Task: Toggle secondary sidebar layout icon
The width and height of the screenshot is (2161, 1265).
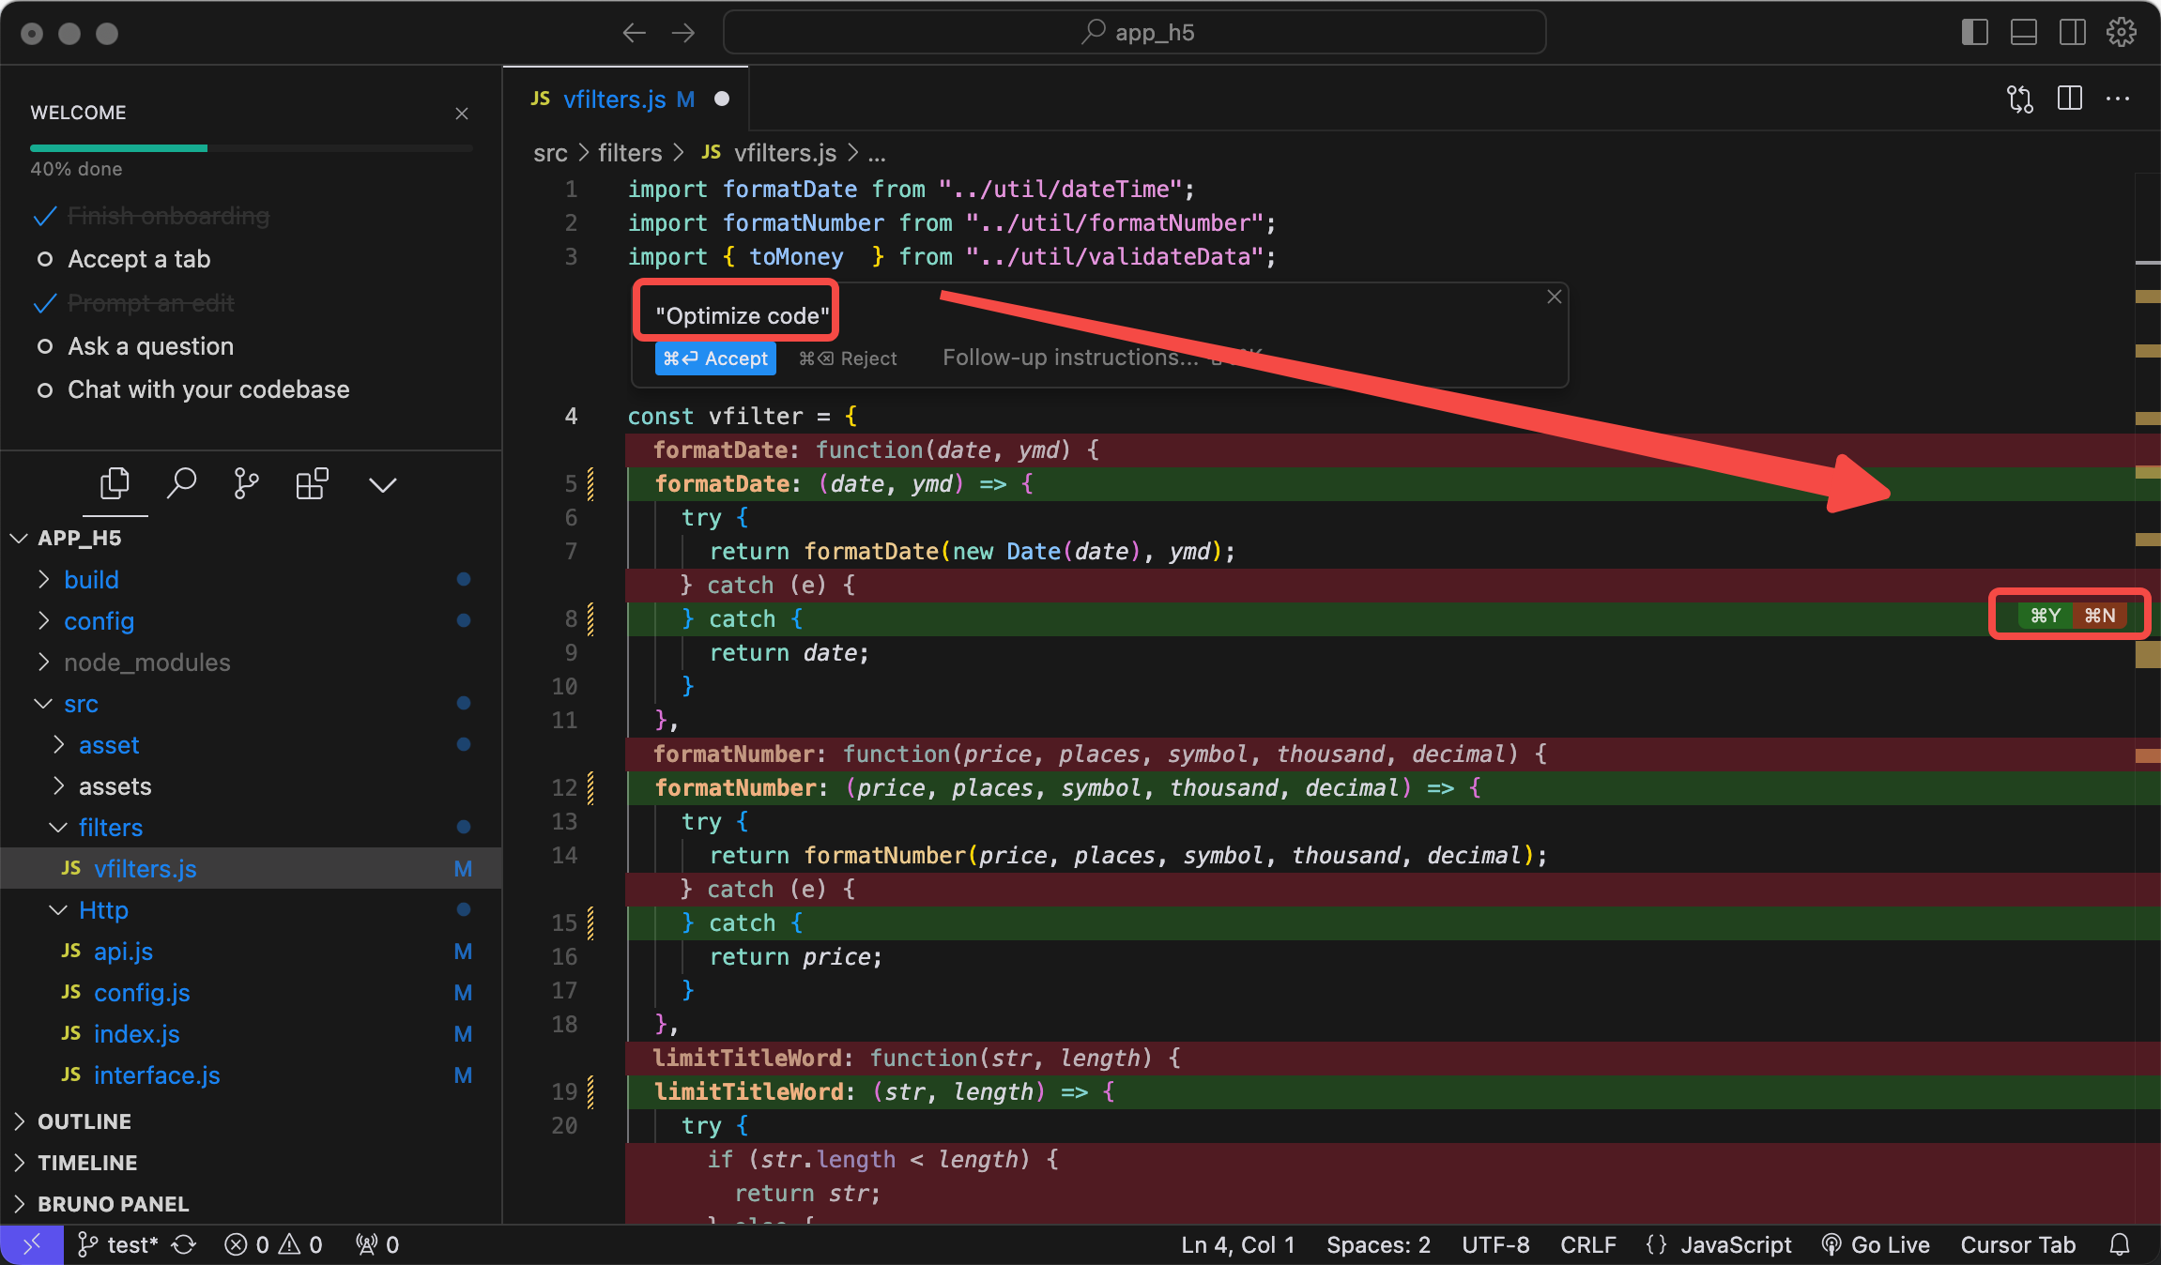Action: pos(2073,33)
